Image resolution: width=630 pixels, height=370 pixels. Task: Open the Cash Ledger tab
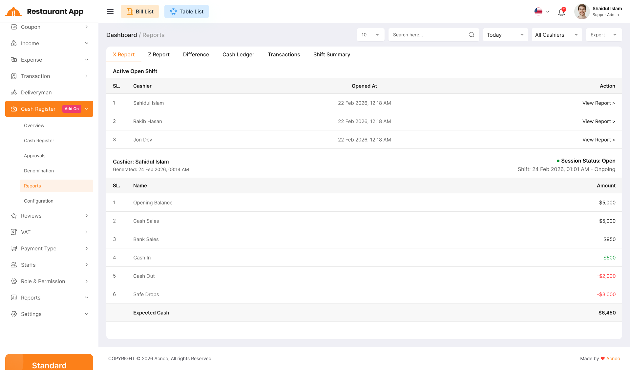tap(238, 54)
